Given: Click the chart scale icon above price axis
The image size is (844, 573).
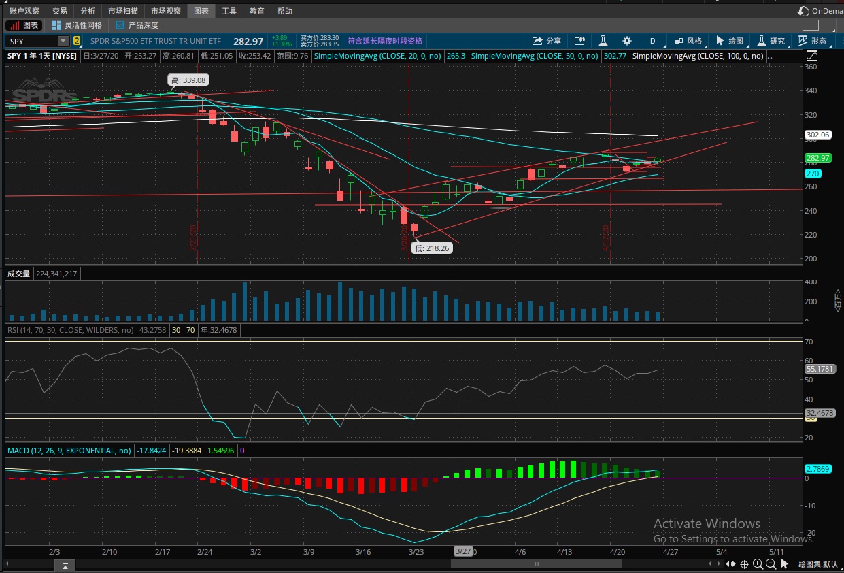Looking at the screenshot, I should [811, 56].
